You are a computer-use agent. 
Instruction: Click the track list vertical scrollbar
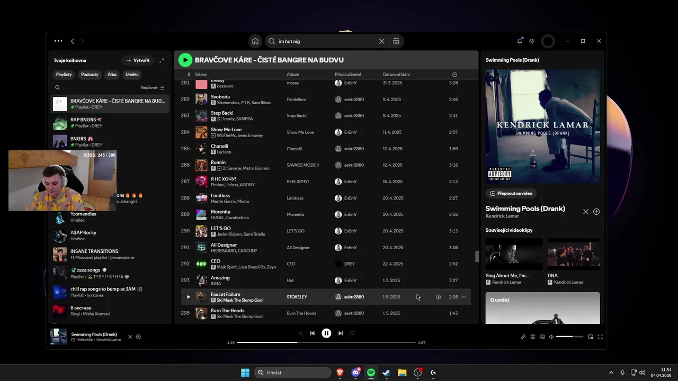(477, 256)
